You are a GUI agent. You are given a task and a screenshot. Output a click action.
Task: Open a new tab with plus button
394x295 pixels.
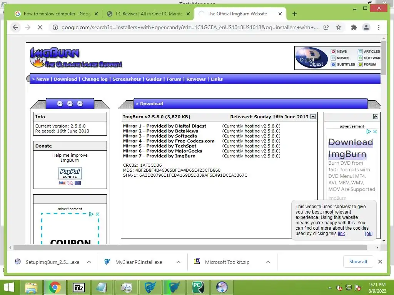295,14
